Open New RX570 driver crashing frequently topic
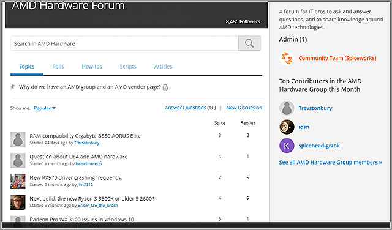 pyautogui.click(x=76, y=177)
